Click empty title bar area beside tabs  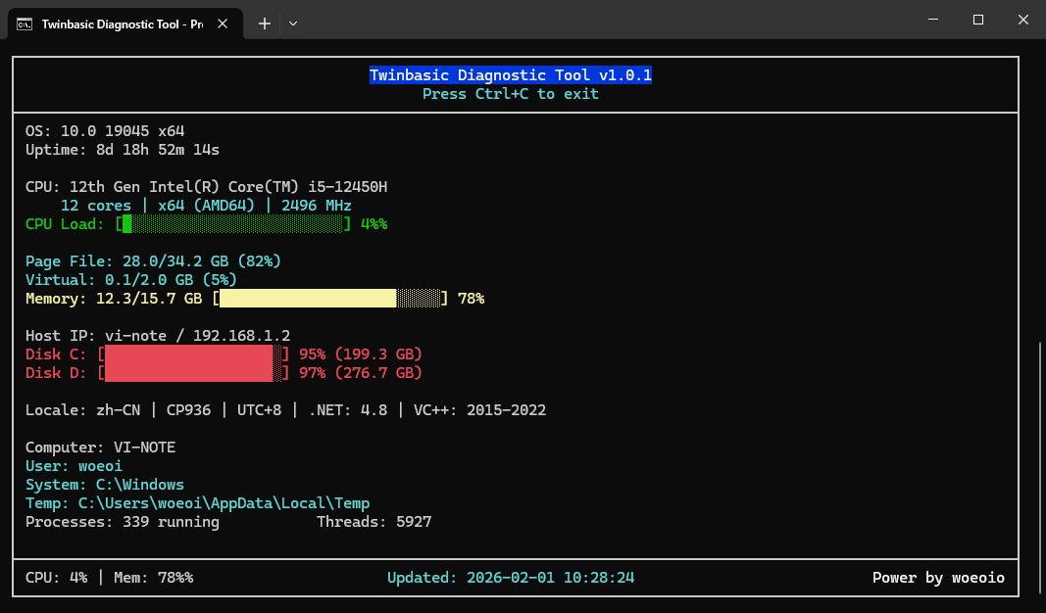(588, 22)
